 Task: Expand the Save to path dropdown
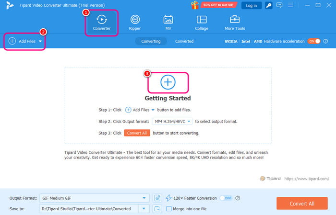[144, 208]
